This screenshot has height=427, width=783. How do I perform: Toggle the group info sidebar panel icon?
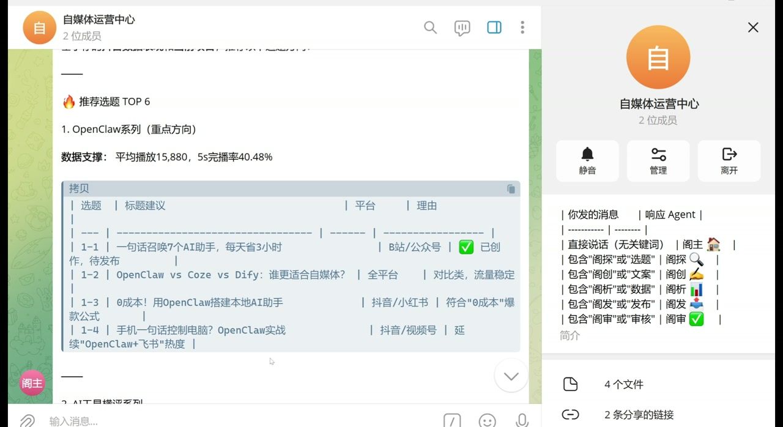(x=494, y=28)
